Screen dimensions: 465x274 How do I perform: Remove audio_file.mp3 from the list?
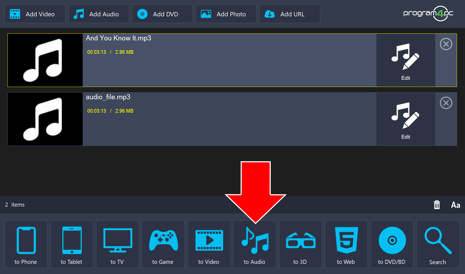tap(446, 103)
